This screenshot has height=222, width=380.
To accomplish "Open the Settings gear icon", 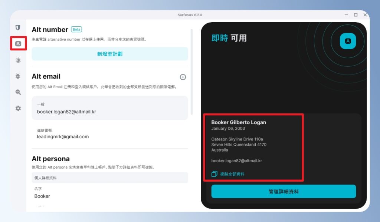I will pyautogui.click(x=18, y=108).
